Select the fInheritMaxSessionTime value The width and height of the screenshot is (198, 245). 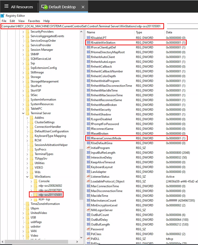(107, 95)
